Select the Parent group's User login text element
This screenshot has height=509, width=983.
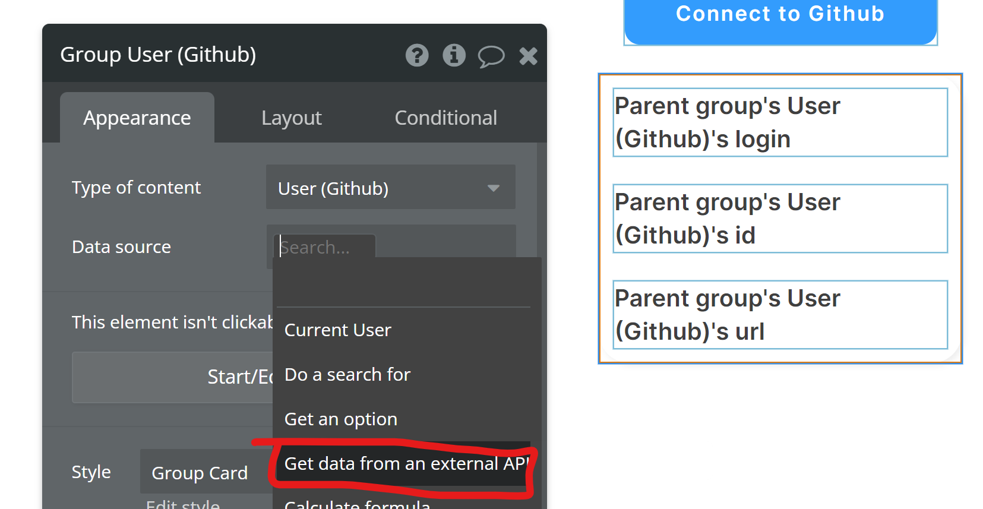pyautogui.click(x=780, y=122)
